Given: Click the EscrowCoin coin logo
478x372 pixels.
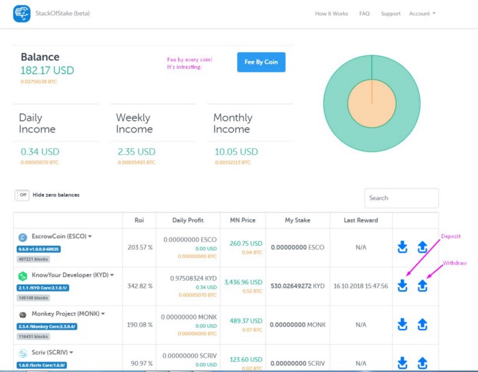Looking at the screenshot, I should (23, 238).
